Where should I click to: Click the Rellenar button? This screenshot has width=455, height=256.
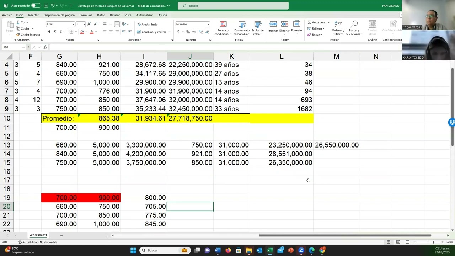point(316,28)
